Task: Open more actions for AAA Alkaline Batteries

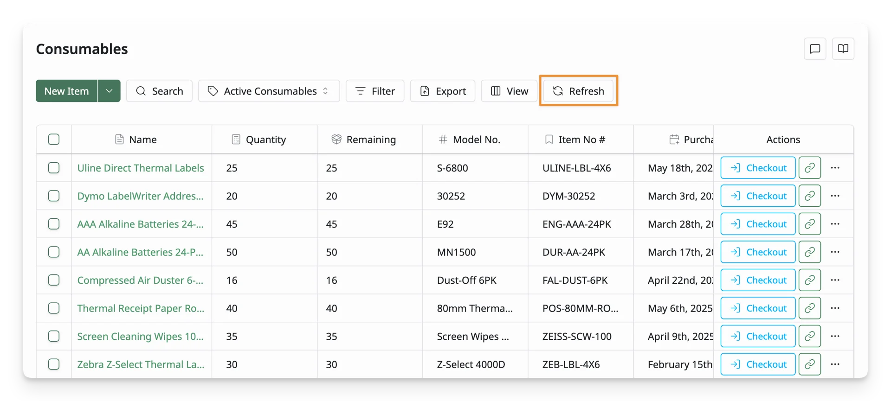Action: pyautogui.click(x=835, y=224)
